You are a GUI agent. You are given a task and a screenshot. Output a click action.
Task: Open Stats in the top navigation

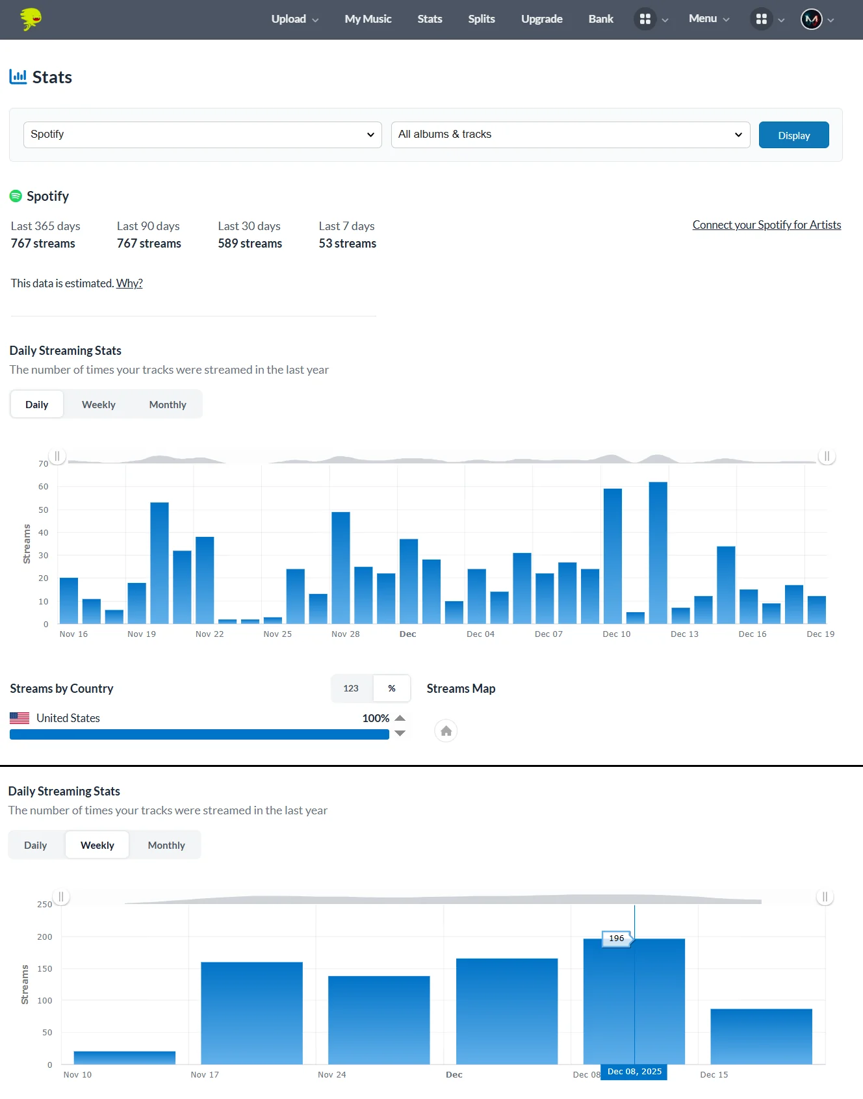coord(430,19)
